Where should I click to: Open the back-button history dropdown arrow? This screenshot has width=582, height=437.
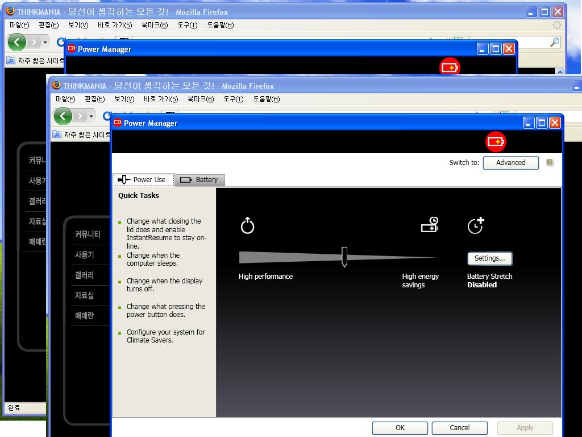pos(91,116)
